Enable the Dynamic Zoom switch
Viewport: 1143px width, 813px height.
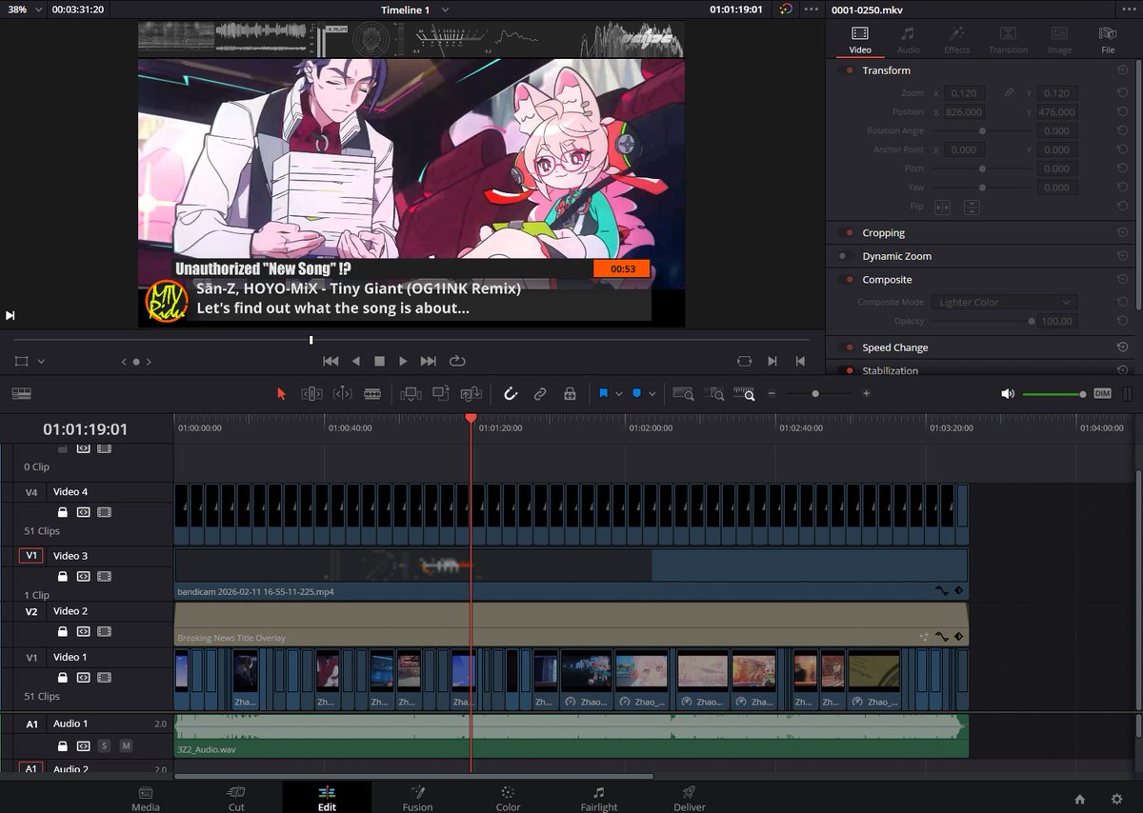tap(844, 256)
